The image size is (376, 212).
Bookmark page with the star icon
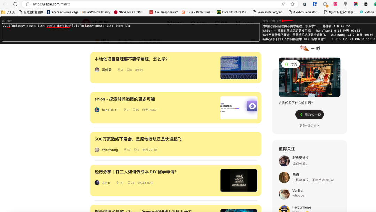pyautogui.click(x=292, y=4)
